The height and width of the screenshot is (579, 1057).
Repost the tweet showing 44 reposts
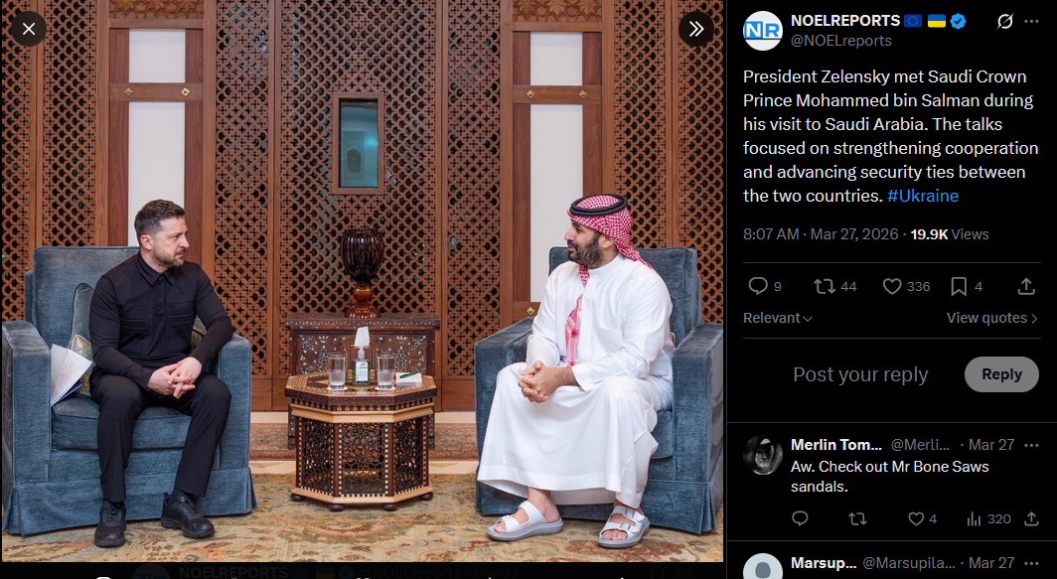pyautogui.click(x=834, y=286)
